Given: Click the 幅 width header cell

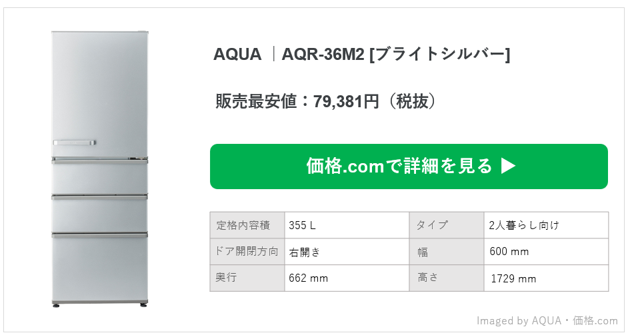Looking at the screenshot, I should pyautogui.click(x=447, y=252).
